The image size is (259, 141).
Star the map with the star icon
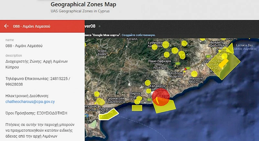point(99,26)
